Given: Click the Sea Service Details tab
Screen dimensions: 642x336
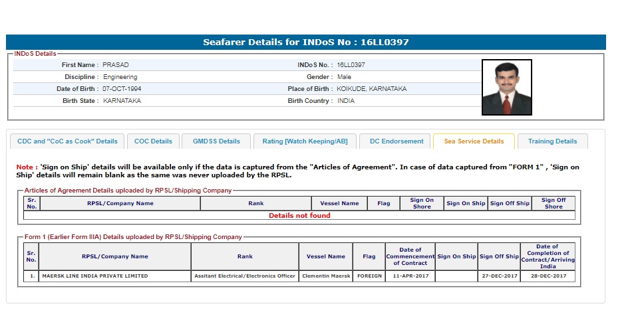Looking at the screenshot, I should (474, 141).
